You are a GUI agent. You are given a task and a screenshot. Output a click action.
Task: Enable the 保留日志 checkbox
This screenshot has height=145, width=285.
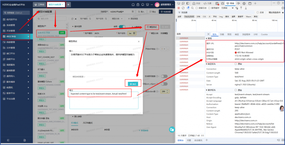pos(197,8)
